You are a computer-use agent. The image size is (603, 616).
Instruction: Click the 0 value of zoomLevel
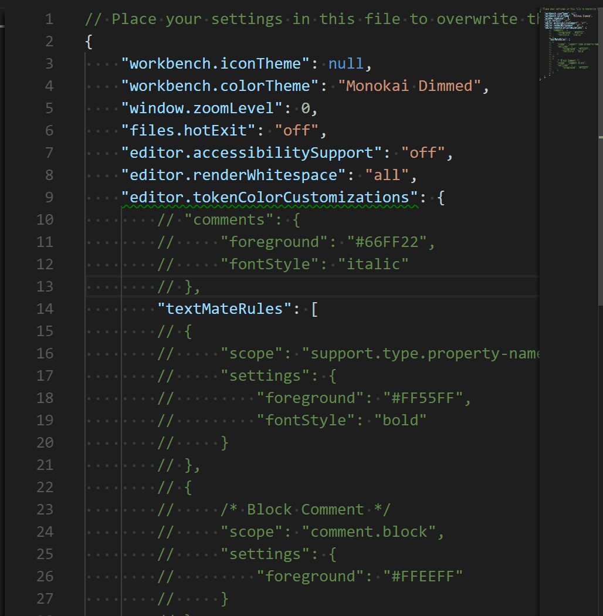[305, 109]
